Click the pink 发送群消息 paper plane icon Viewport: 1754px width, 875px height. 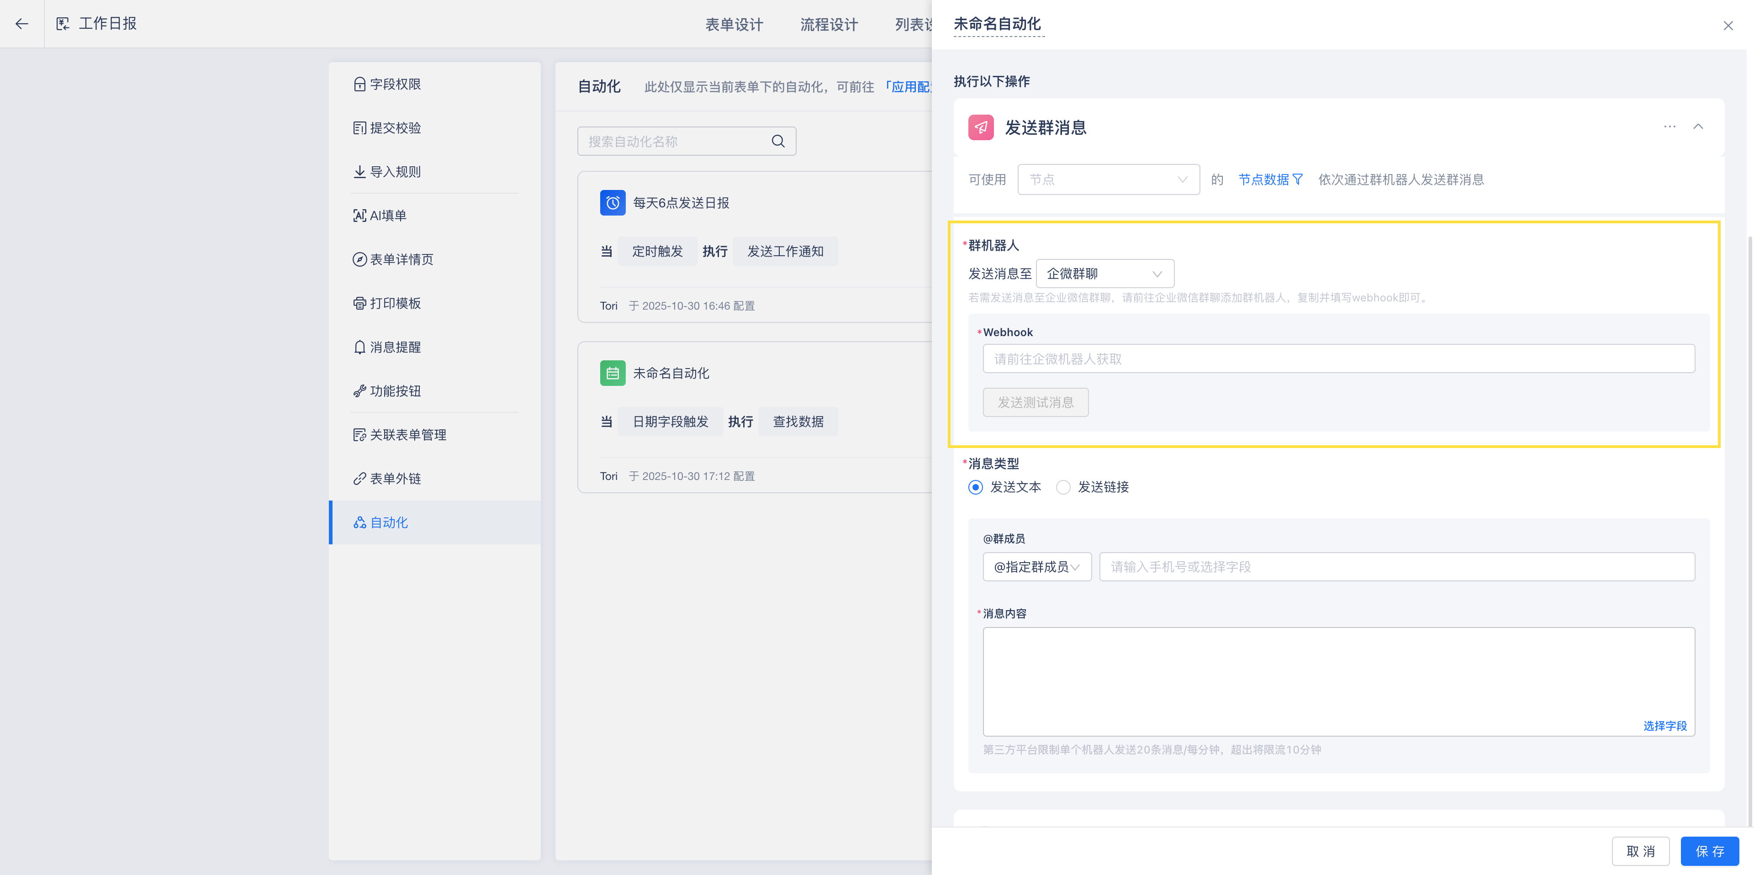click(981, 127)
